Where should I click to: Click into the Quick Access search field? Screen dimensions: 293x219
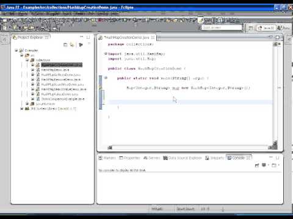click(222, 27)
